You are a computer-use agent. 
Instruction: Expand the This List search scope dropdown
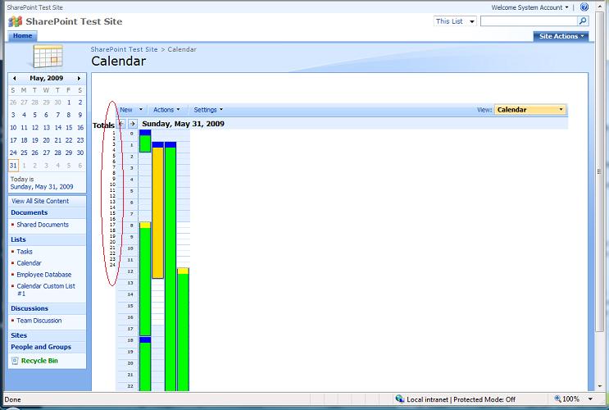point(455,21)
